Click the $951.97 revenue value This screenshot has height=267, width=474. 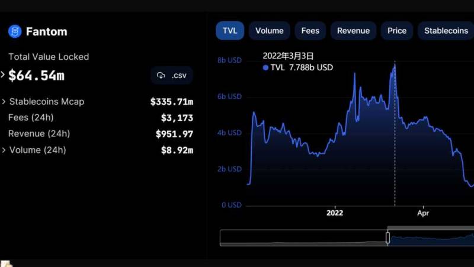coord(174,134)
